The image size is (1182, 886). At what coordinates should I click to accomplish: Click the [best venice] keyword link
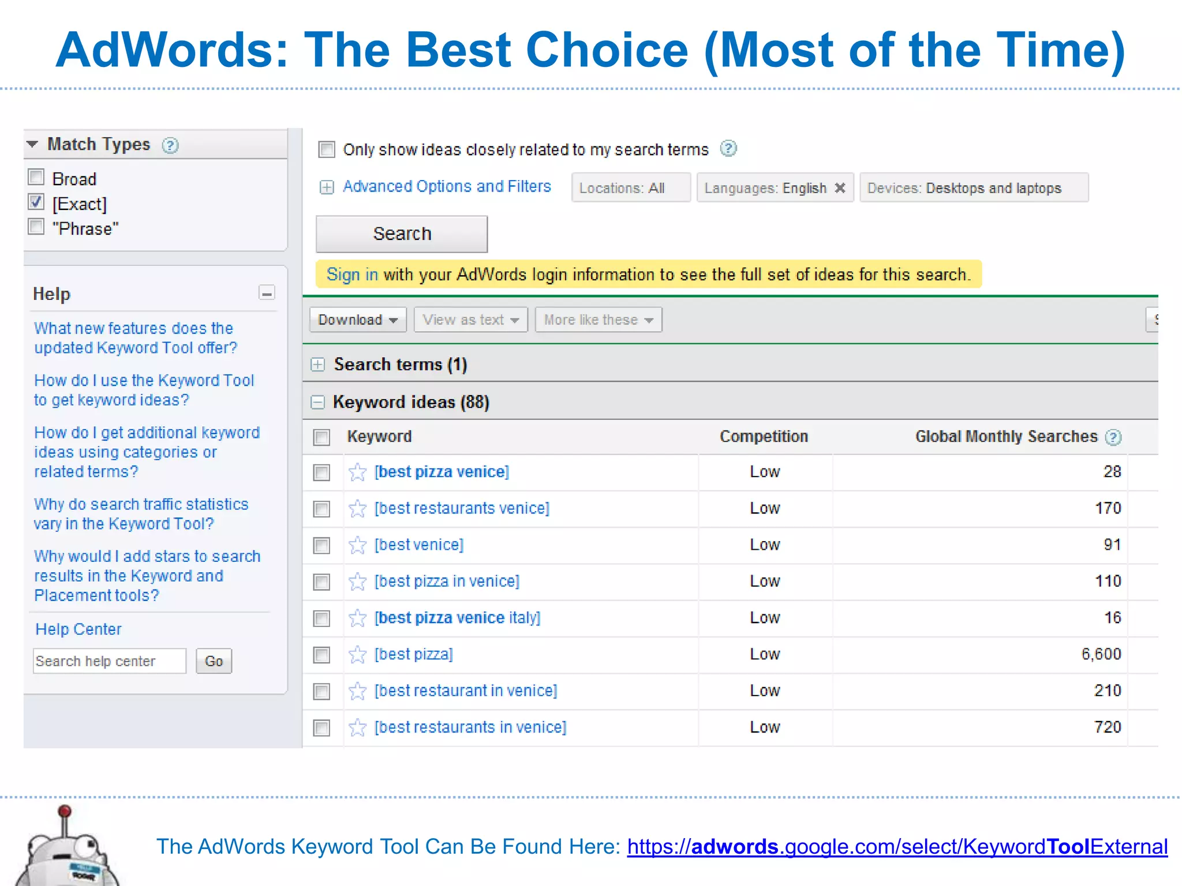point(419,545)
